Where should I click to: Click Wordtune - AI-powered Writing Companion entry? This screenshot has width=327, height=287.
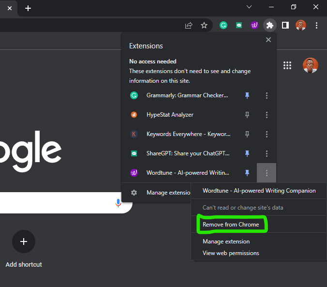[x=259, y=191]
